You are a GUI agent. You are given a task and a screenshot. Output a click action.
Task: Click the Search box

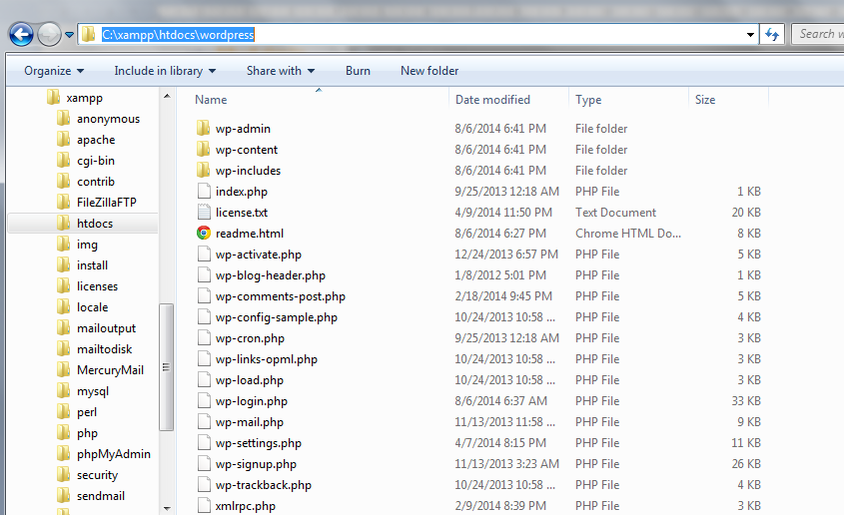pyautogui.click(x=818, y=34)
